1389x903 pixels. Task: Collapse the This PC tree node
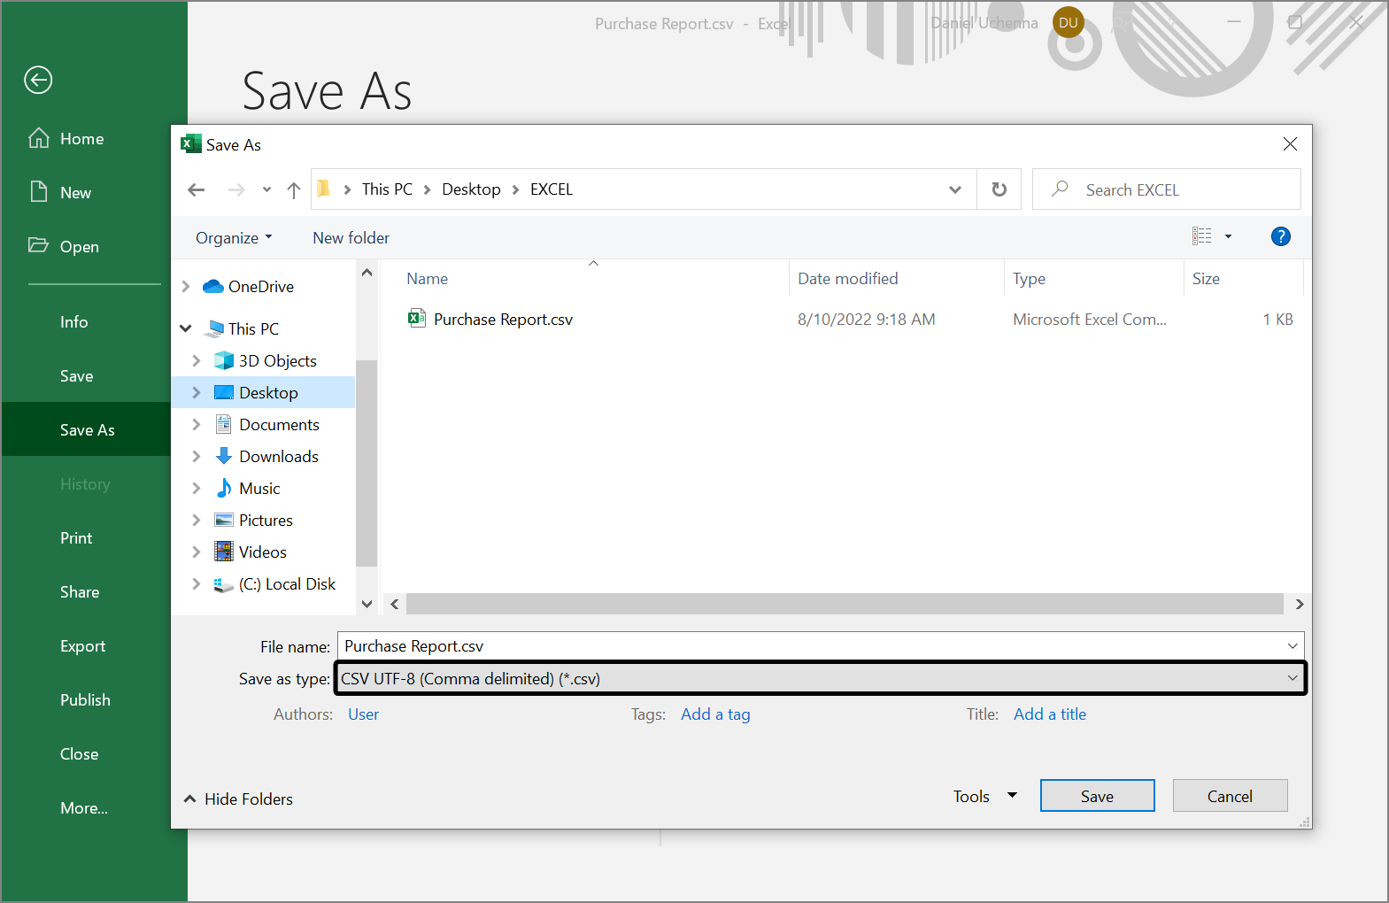pos(186,328)
